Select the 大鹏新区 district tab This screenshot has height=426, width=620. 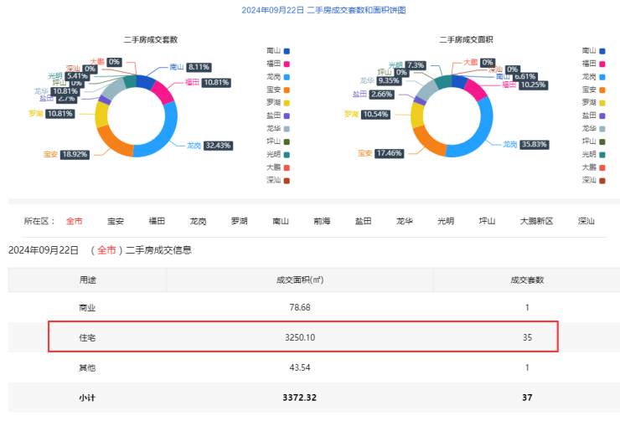(536, 221)
